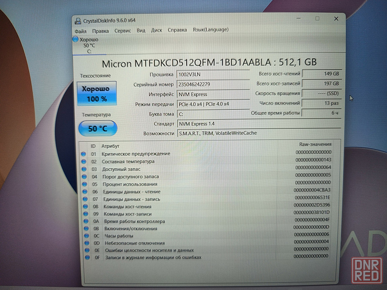Click the Стандарт field NVM Express 1.4
This screenshot has width=387, height=290.
pos(259,124)
